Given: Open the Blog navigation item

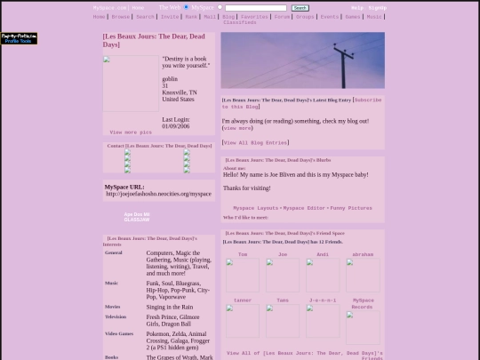Looking at the screenshot, I should click(228, 17).
